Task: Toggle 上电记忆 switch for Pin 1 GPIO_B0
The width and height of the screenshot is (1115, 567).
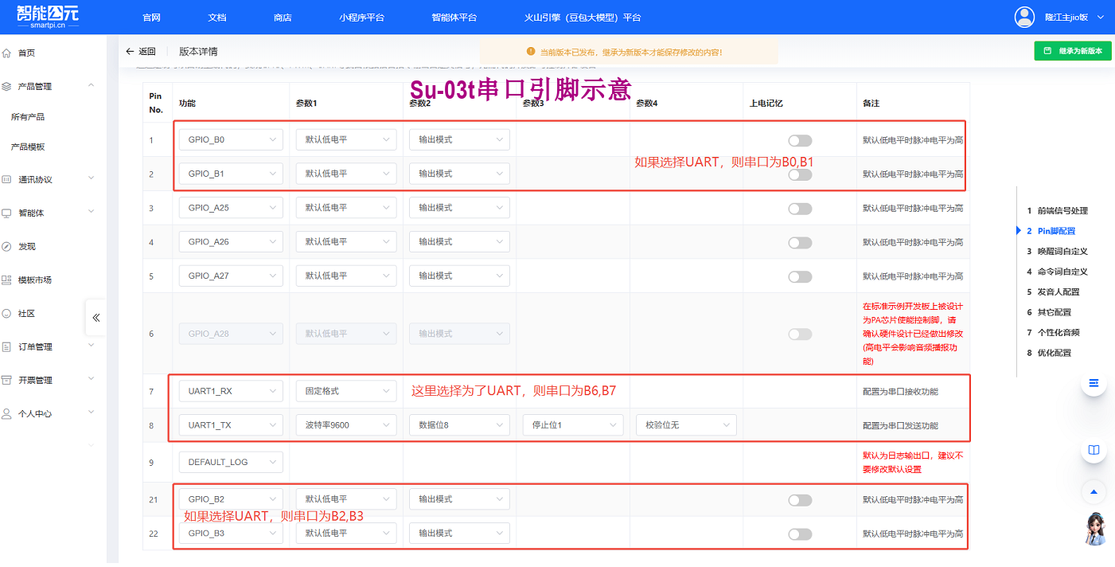Action: (799, 139)
